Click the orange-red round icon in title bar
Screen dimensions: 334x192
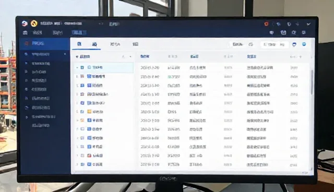pos(266,24)
